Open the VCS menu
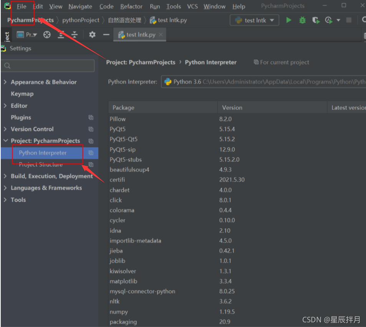This screenshot has height=327, width=366. 192,6
